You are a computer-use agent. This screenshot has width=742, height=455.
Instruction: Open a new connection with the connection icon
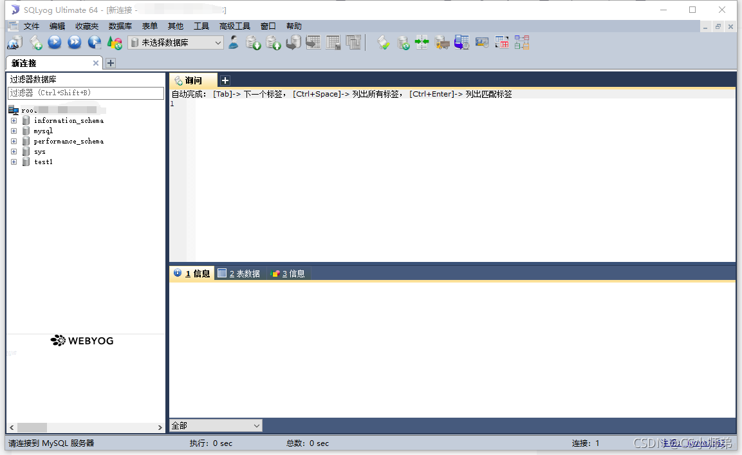pos(13,42)
